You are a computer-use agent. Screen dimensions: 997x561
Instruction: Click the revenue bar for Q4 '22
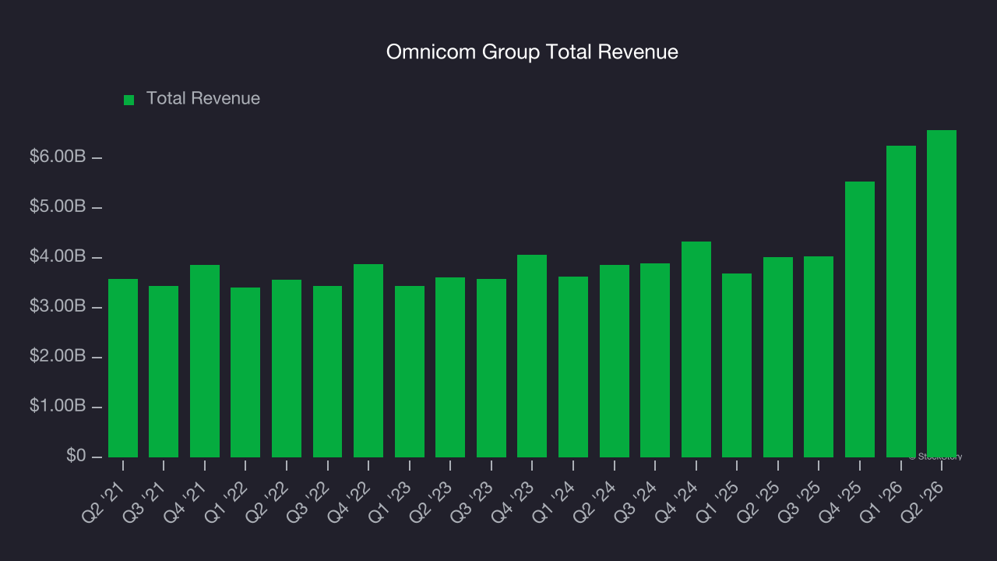click(368, 361)
